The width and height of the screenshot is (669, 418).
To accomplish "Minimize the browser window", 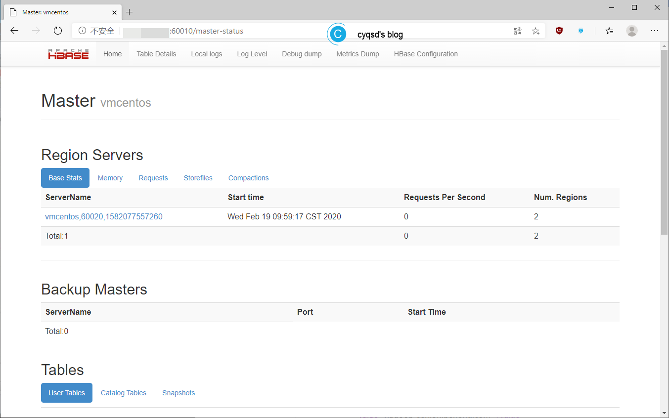I will point(612,7).
